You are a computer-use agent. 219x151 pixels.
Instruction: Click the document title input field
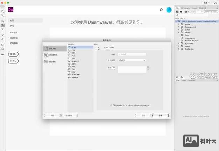coord(132,54)
